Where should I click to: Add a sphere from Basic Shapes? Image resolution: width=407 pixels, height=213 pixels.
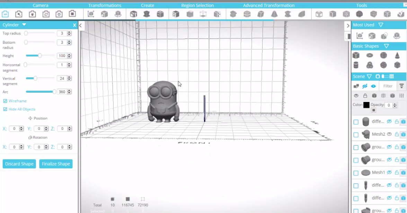click(x=383, y=55)
